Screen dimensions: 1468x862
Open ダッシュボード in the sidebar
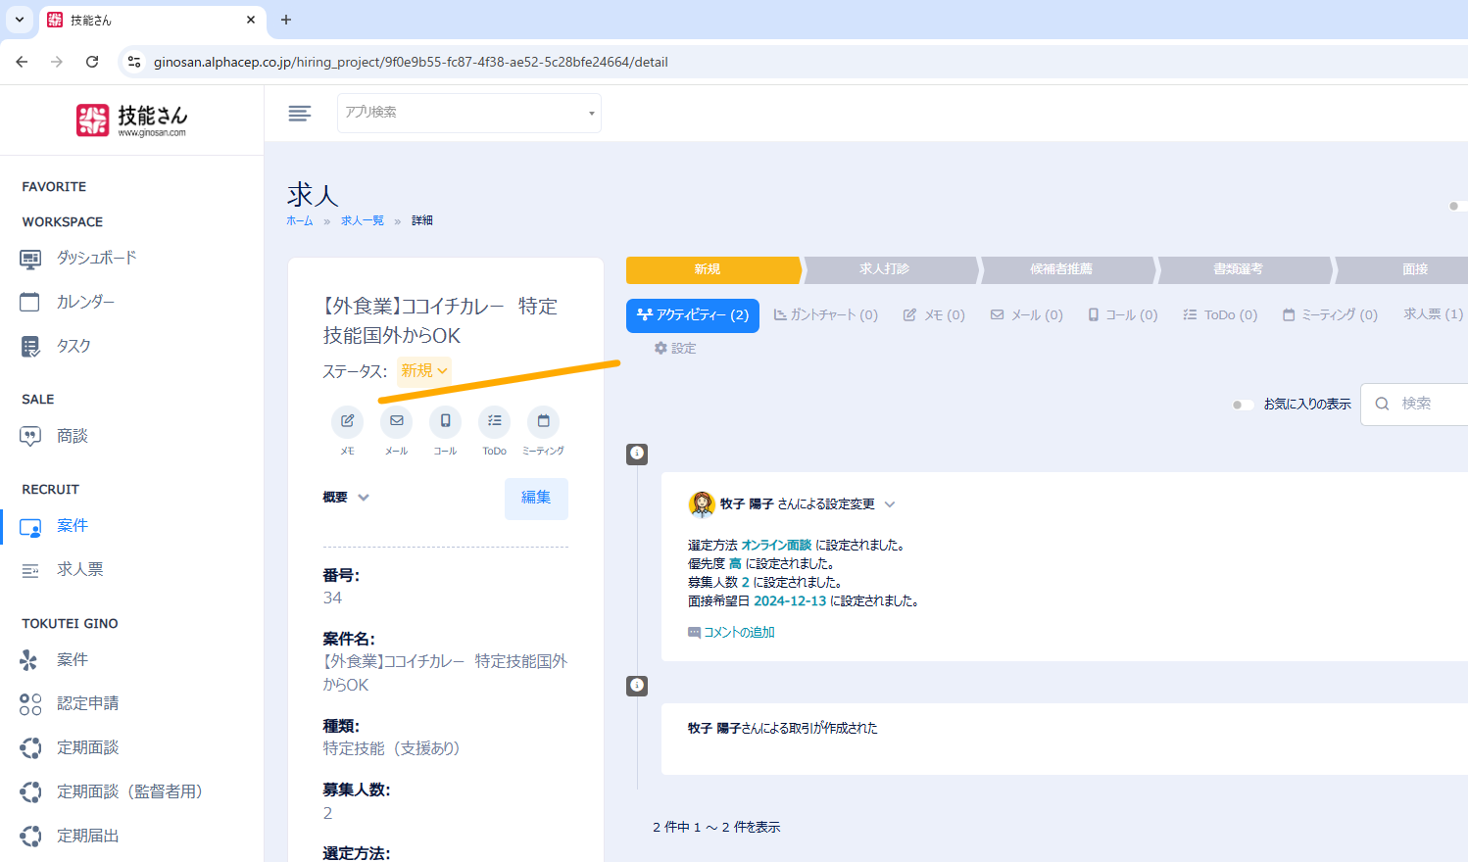coord(96,258)
